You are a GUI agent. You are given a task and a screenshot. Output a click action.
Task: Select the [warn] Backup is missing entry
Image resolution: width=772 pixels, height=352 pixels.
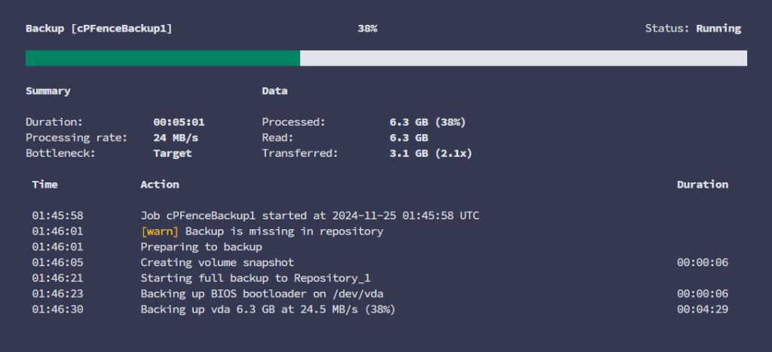point(262,231)
